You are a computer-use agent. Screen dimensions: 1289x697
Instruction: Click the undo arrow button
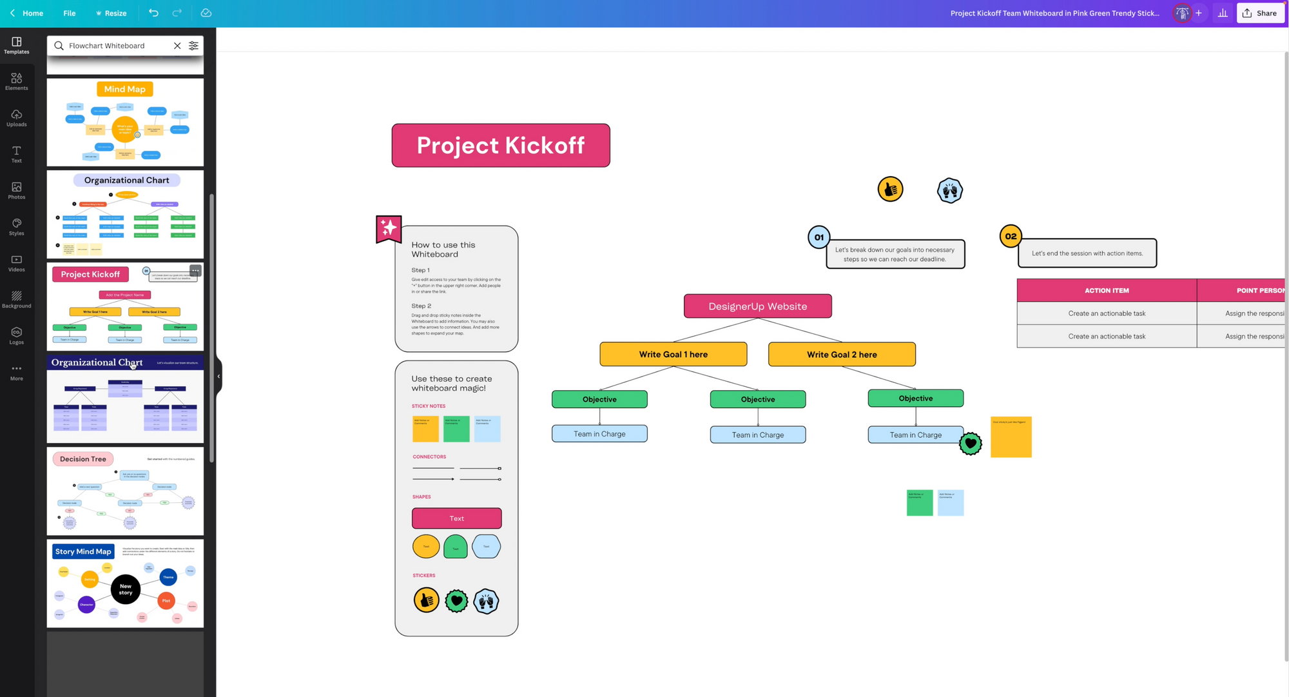[x=153, y=13]
